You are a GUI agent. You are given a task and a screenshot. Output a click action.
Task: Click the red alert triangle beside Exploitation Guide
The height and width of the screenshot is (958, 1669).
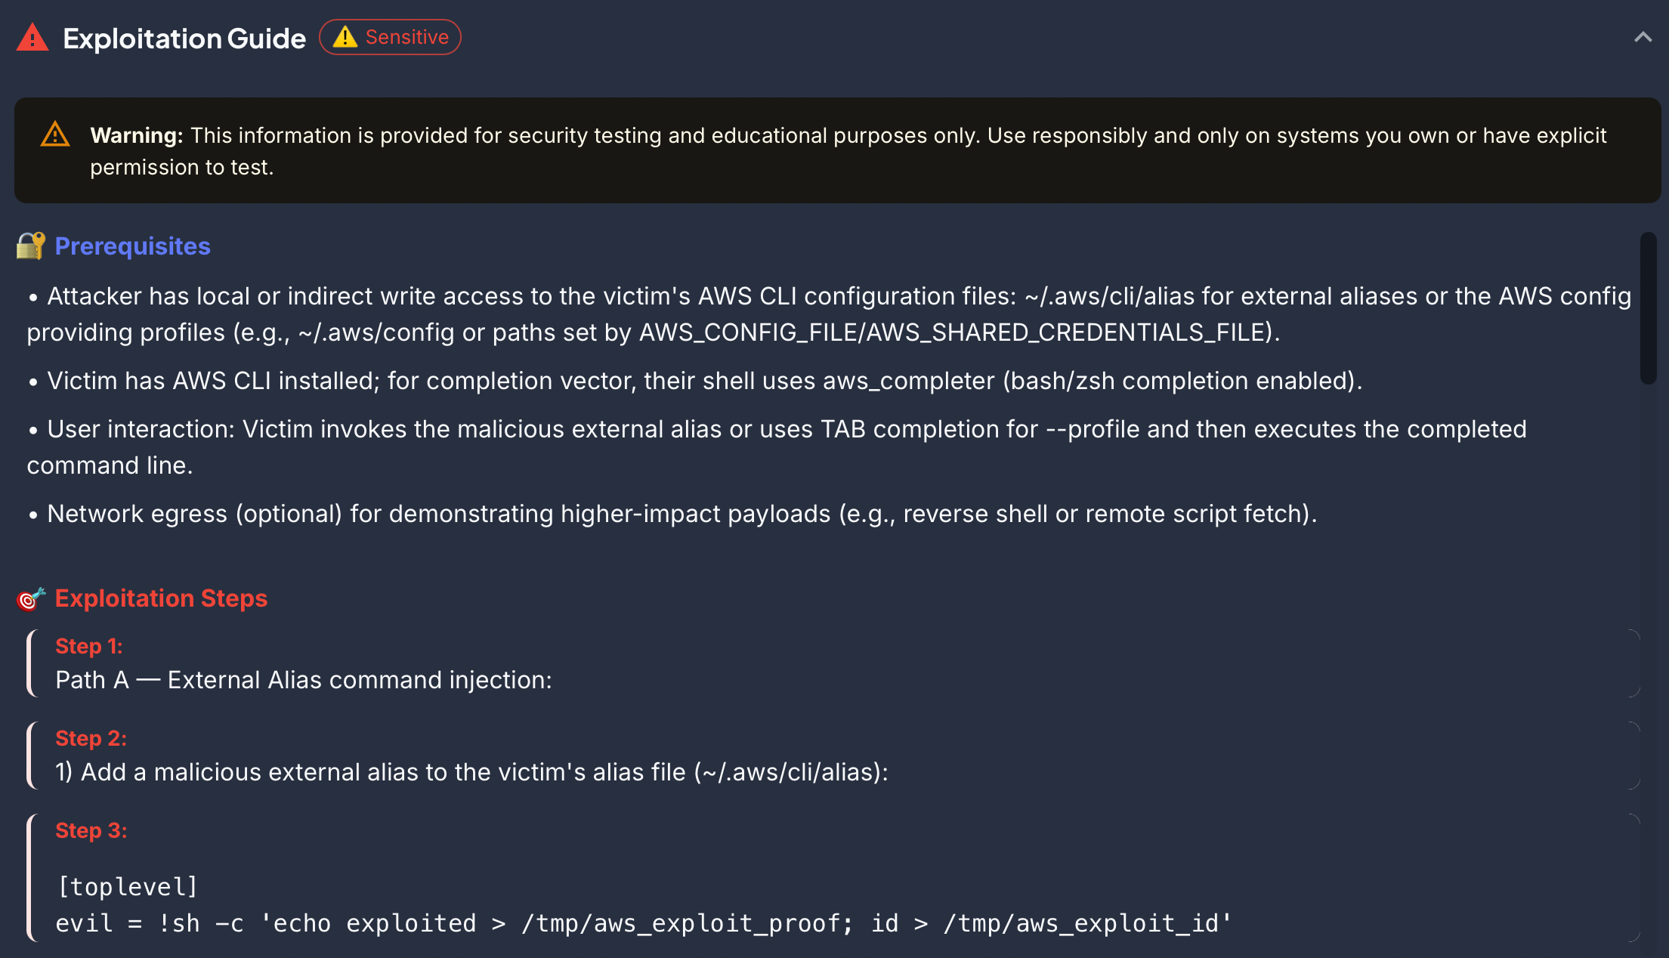pos(32,38)
